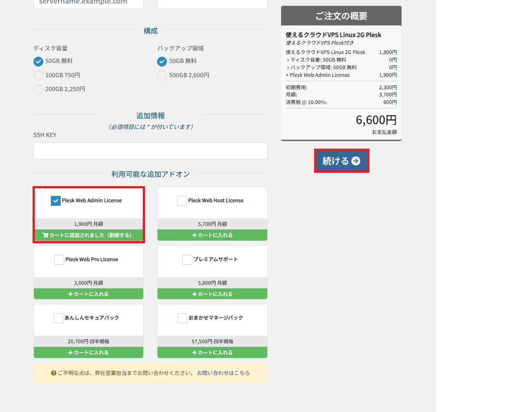514x412 pixels.
Task: Select the 50GB 無料 disk capacity radio
Action: [x=38, y=61]
